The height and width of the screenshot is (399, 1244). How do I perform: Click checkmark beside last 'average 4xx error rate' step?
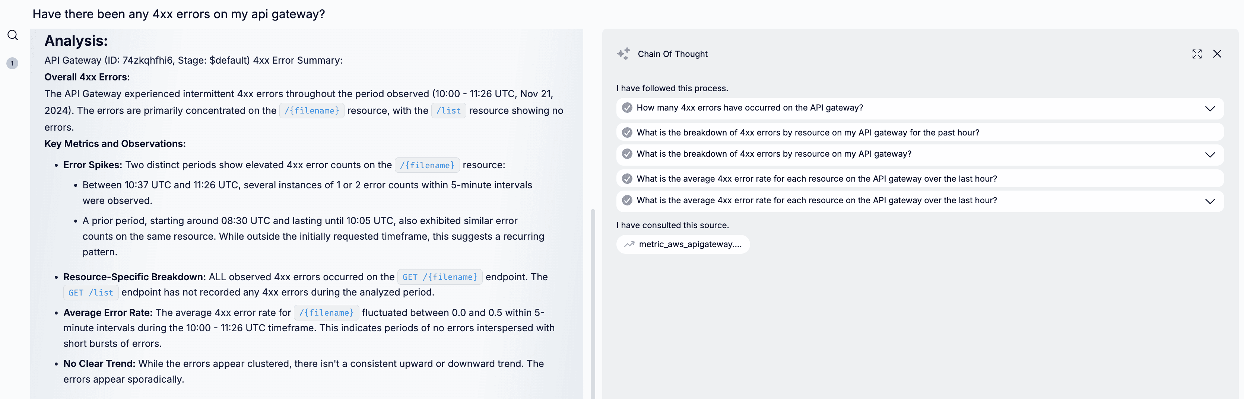click(x=627, y=200)
